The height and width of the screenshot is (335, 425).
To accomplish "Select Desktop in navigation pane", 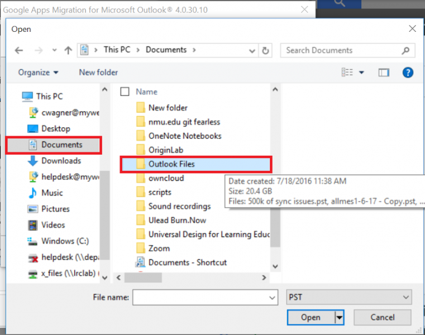I will coord(49,128).
